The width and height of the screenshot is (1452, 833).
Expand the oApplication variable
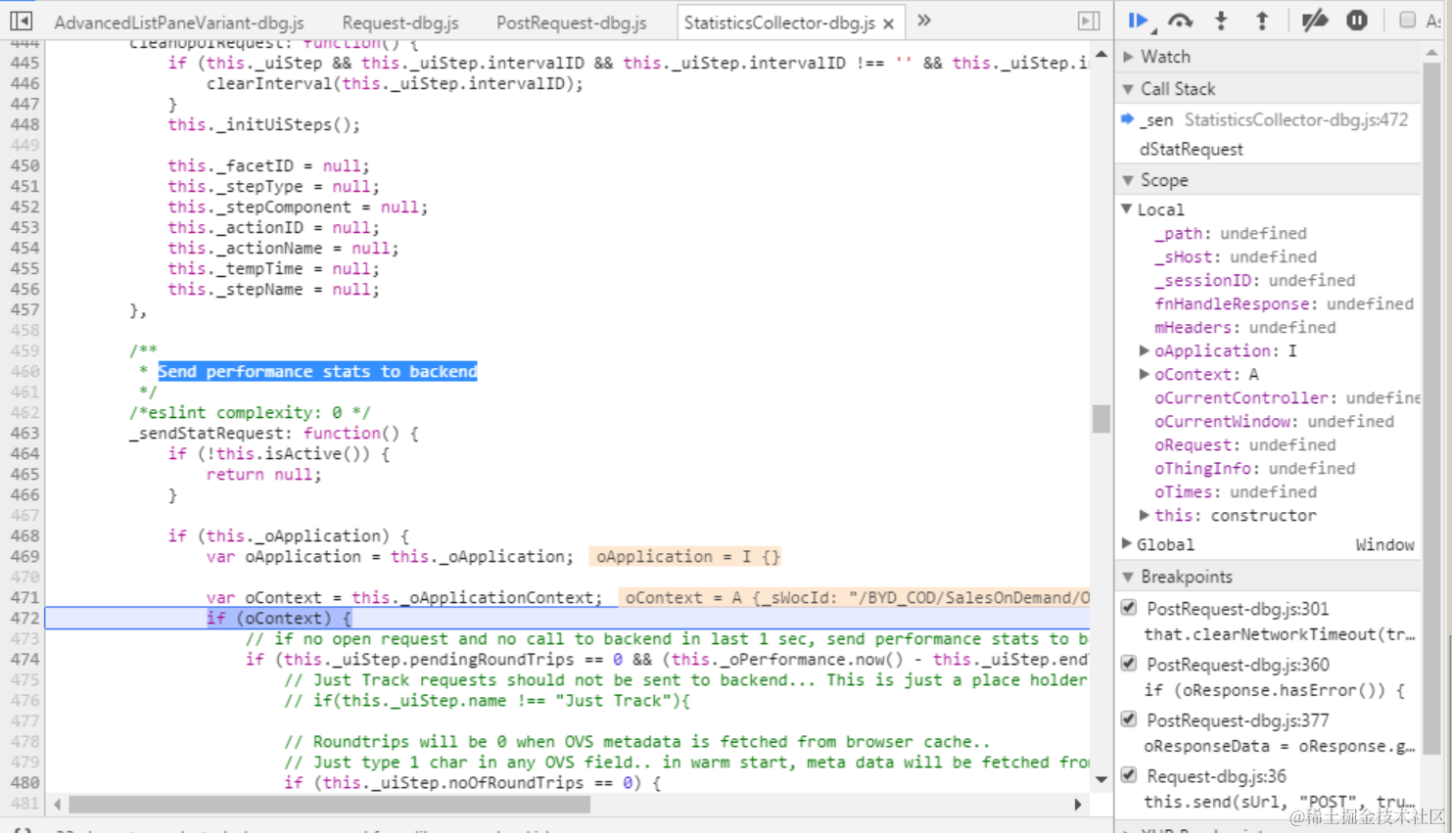[x=1144, y=350]
